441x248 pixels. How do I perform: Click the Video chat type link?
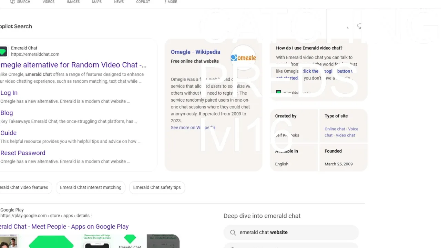[x=345, y=135]
